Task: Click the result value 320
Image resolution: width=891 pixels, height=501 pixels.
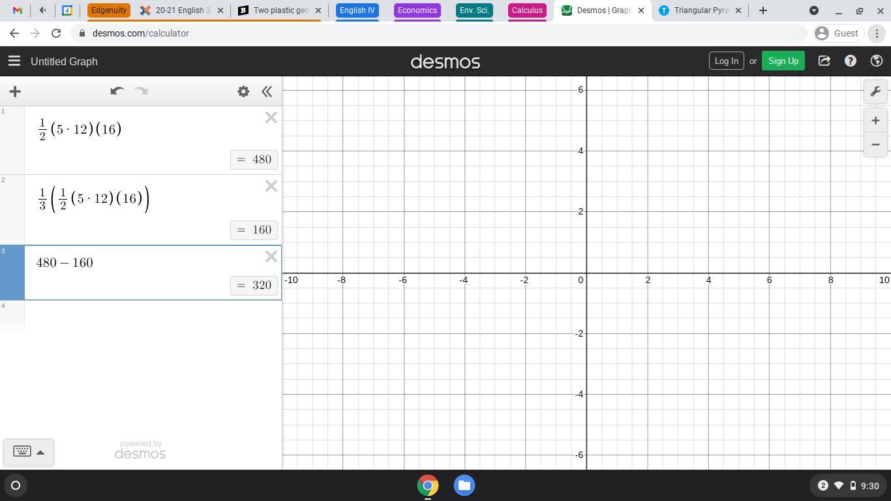Action: pos(254,285)
